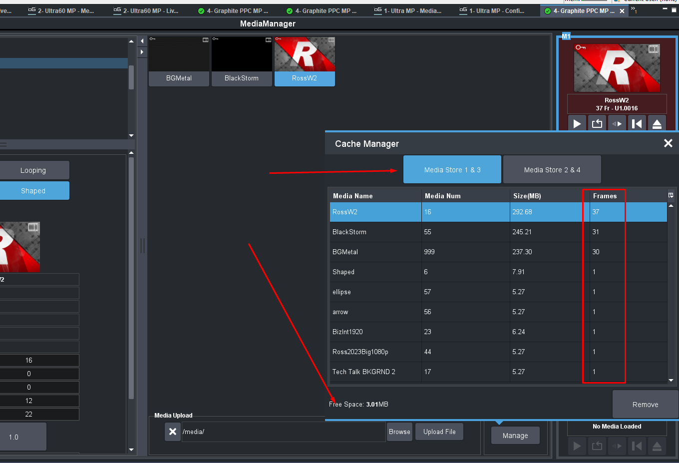
Task: Remove the selected cached media
Action: pyautogui.click(x=645, y=405)
